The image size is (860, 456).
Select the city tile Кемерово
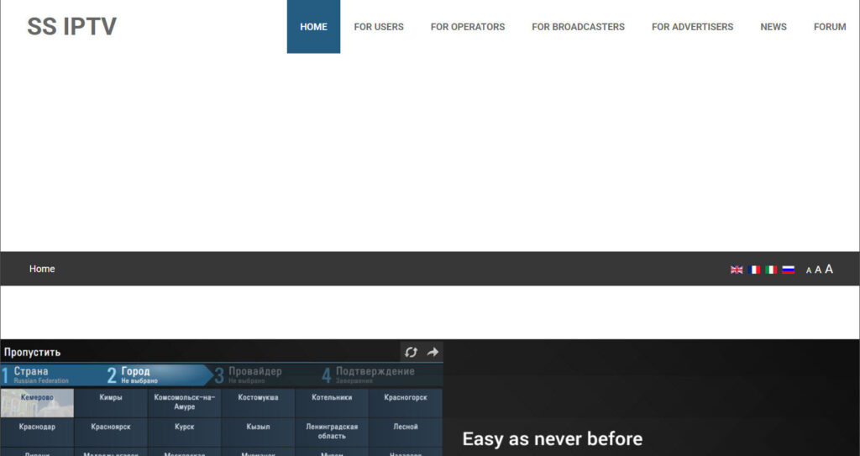click(37, 403)
